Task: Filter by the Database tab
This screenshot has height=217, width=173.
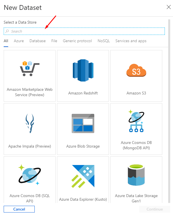Action: click(x=38, y=41)
